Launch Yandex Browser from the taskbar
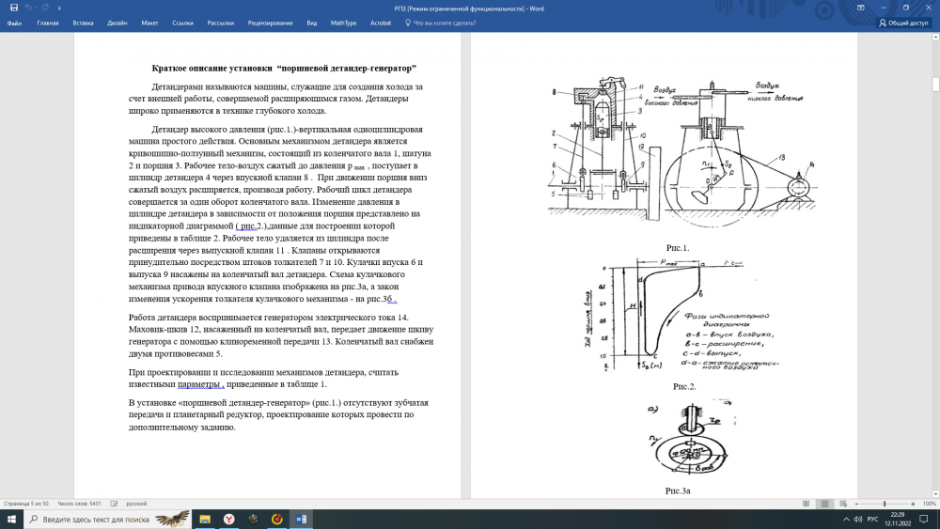 pos(228,519)
